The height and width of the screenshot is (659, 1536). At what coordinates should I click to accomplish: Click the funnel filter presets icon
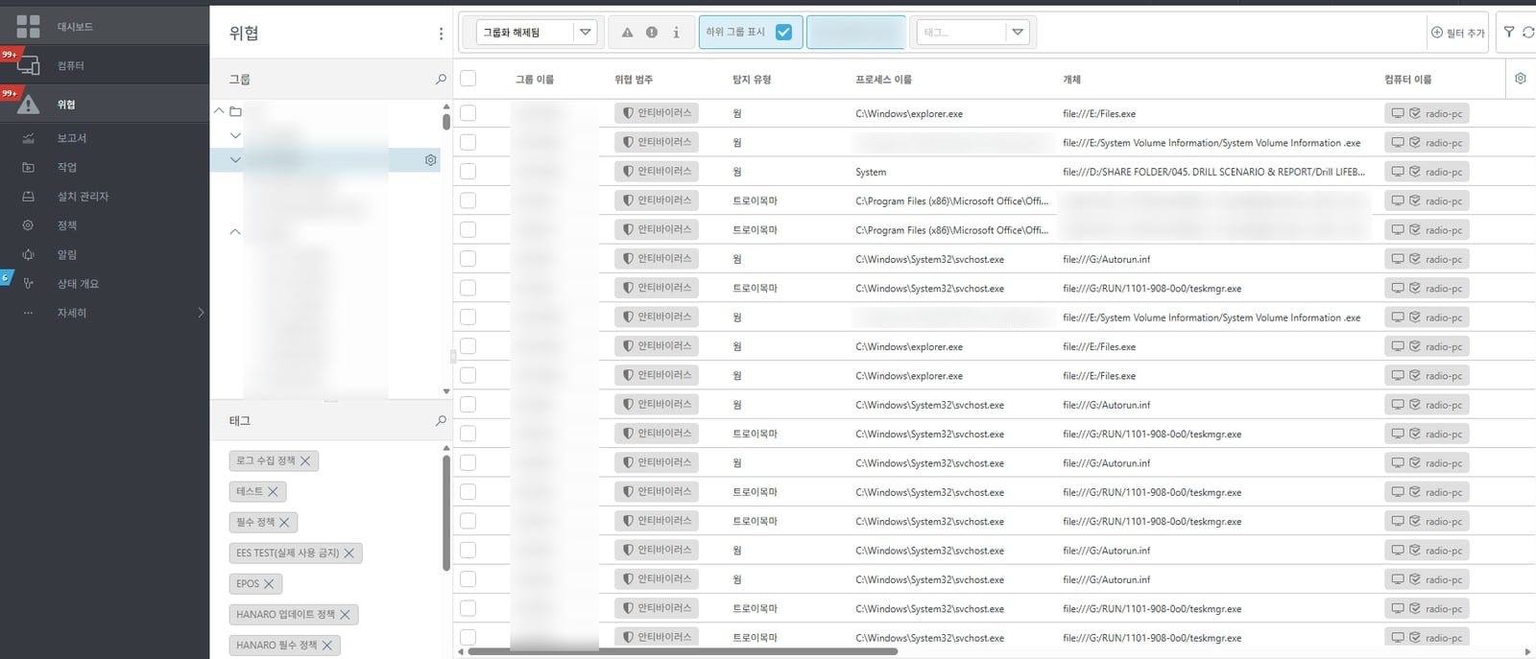point(1509,32)
